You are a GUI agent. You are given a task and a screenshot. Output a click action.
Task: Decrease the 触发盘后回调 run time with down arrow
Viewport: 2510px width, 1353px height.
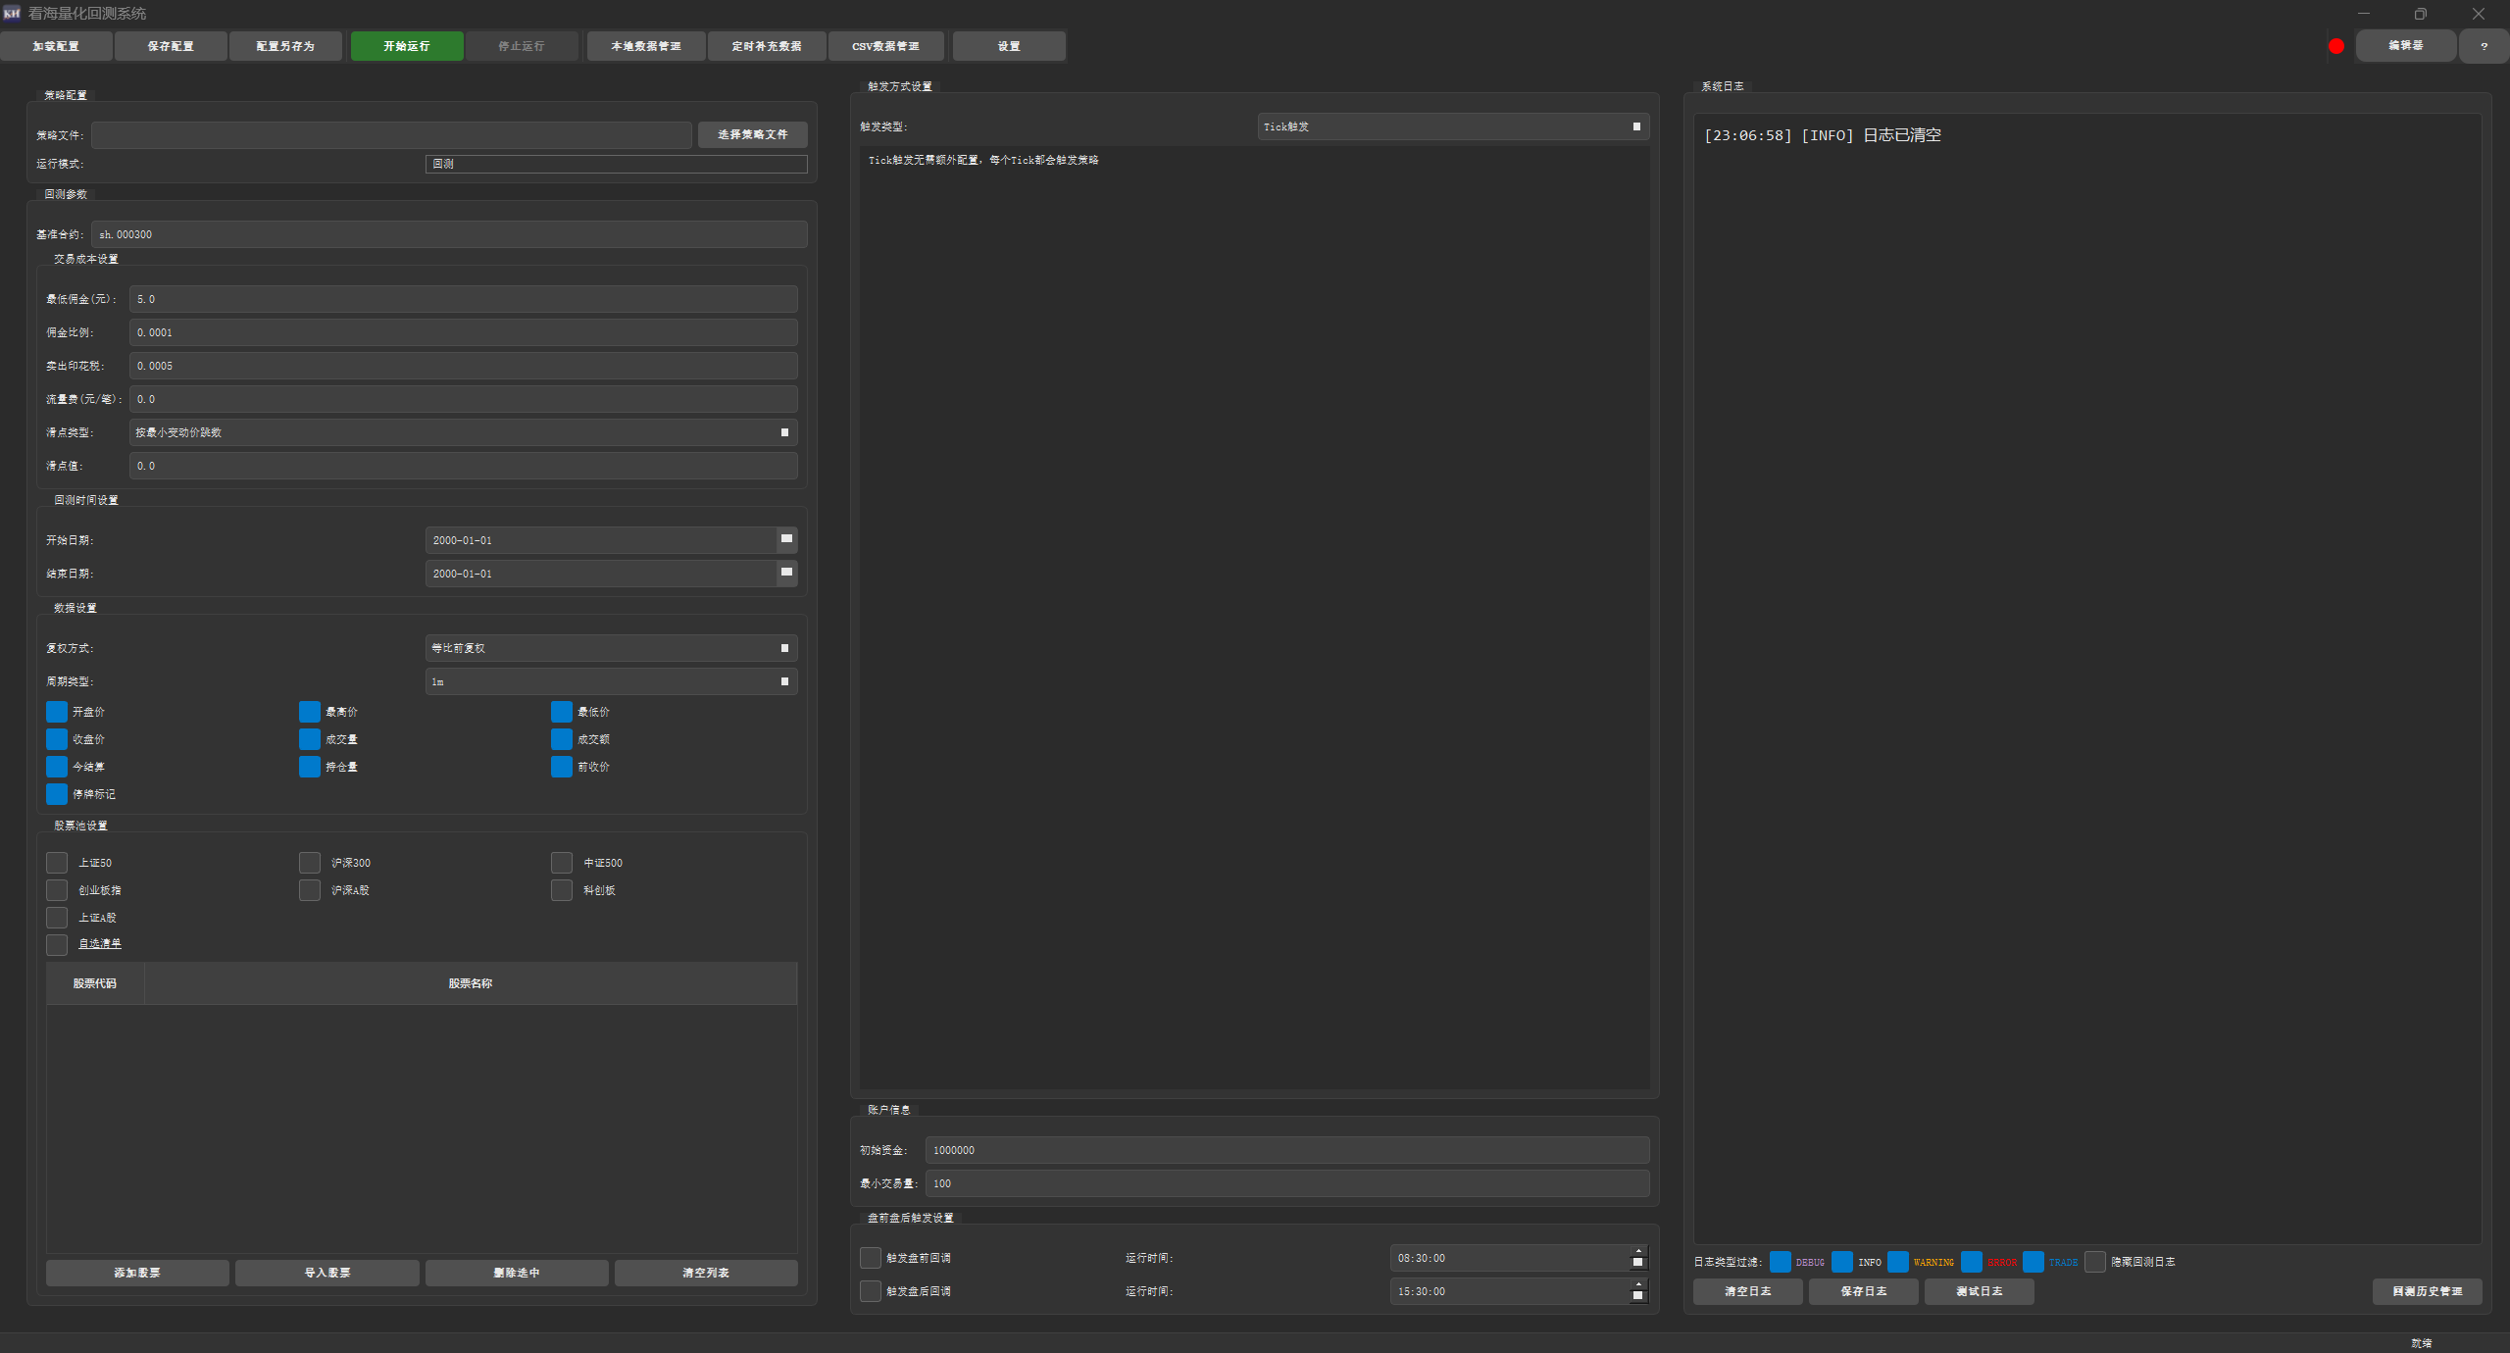(x=1637, y=1297)
